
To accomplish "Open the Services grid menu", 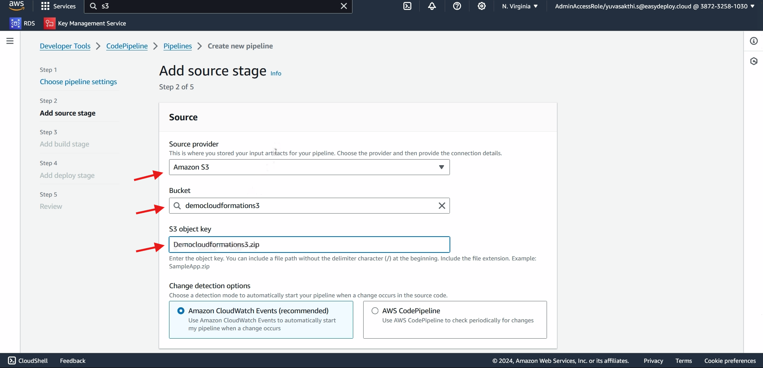I will (58, 6).
